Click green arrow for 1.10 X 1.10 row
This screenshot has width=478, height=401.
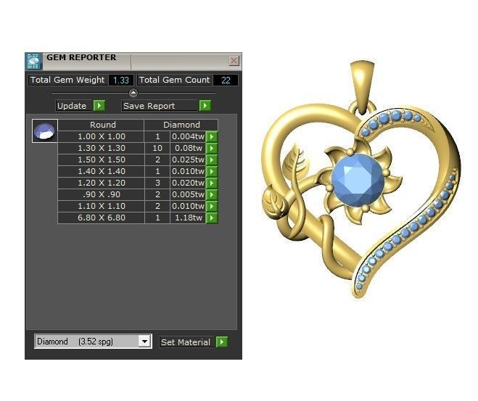point(212,206)
